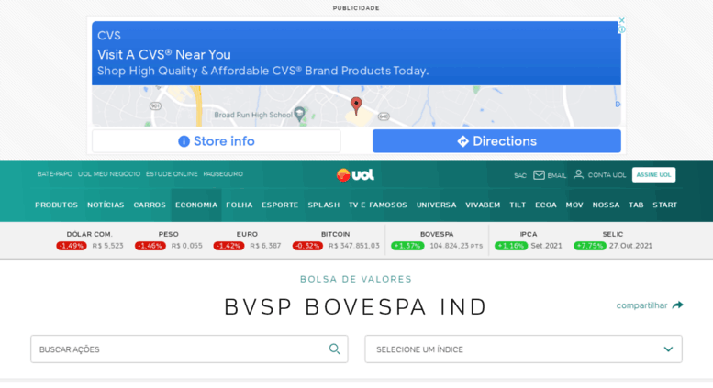The width and height of the screenshot is (713, 388).
Task: Click the red map pin marker
Action: point(356,105)
